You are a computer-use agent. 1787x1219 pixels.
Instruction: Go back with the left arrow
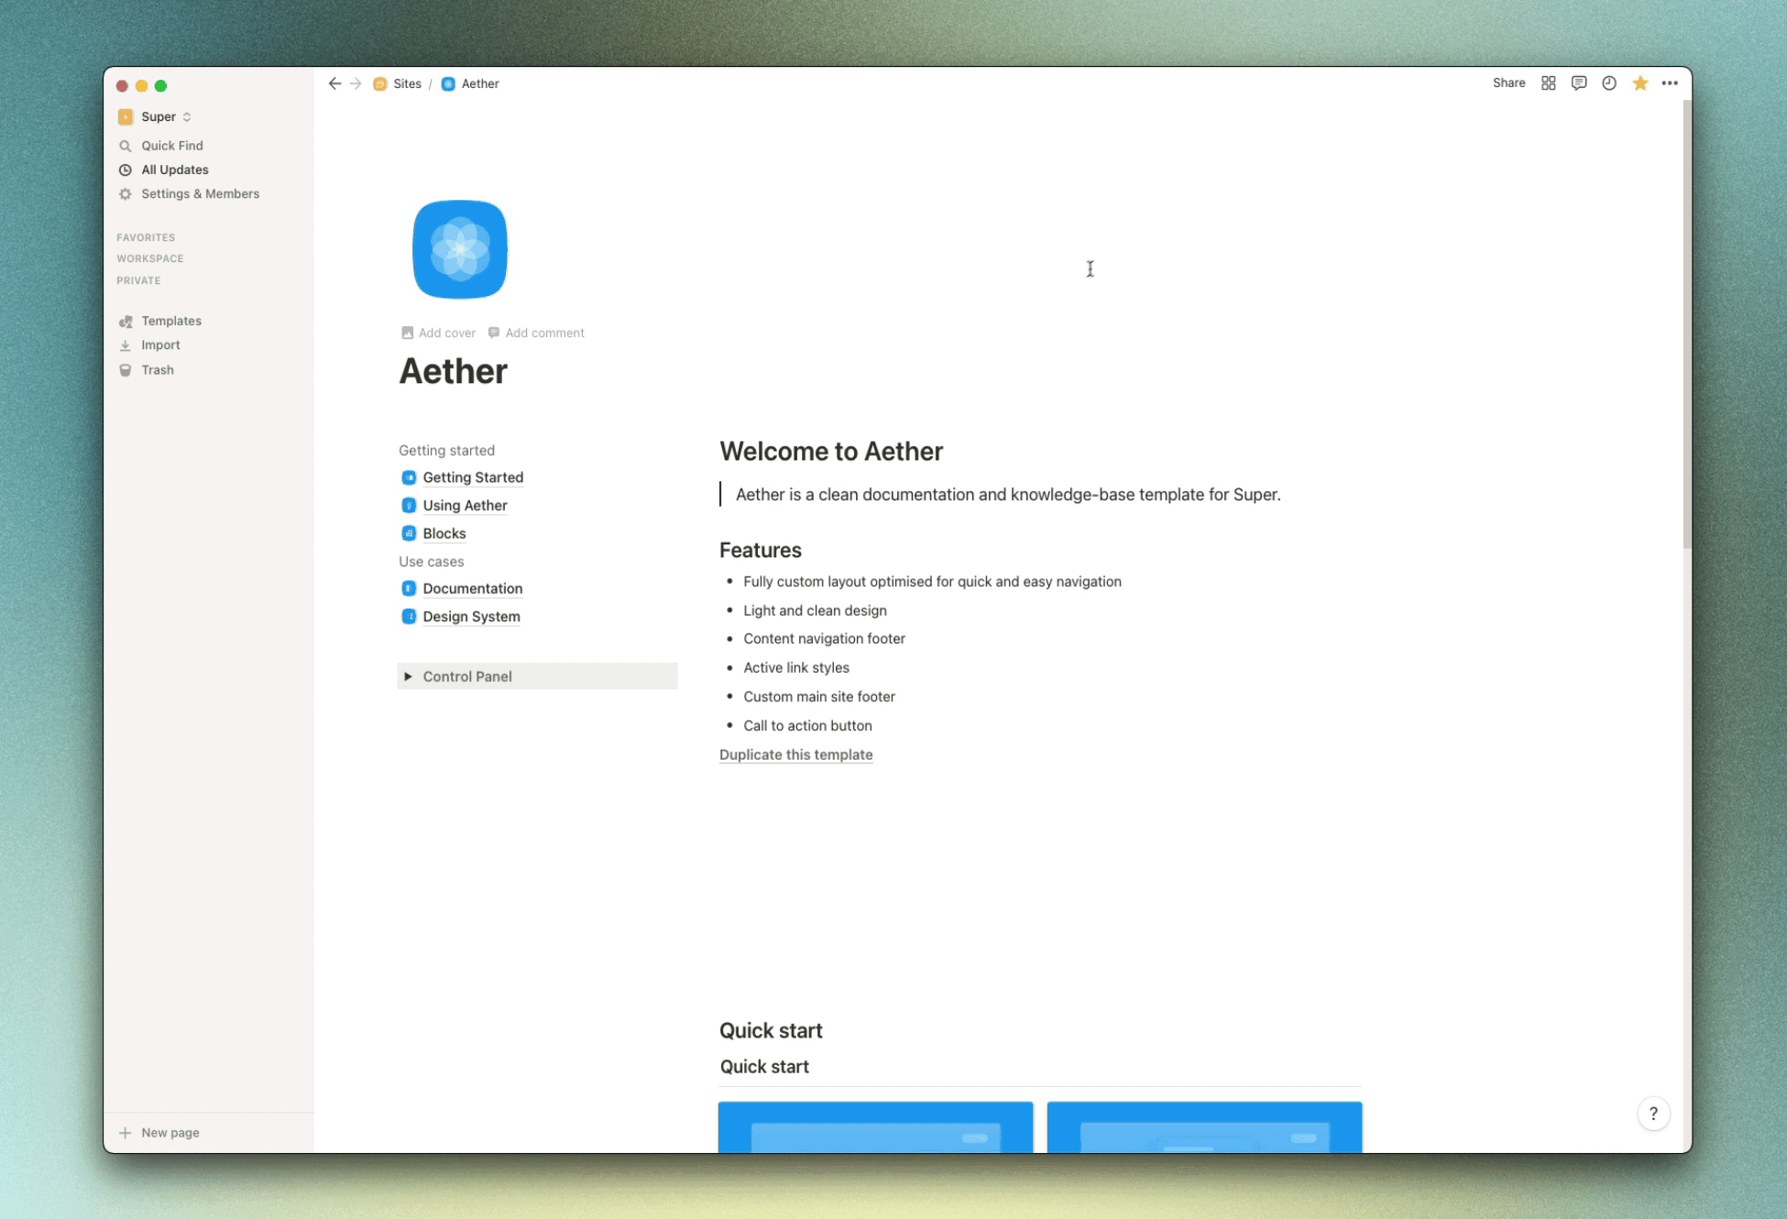[334, 83]
